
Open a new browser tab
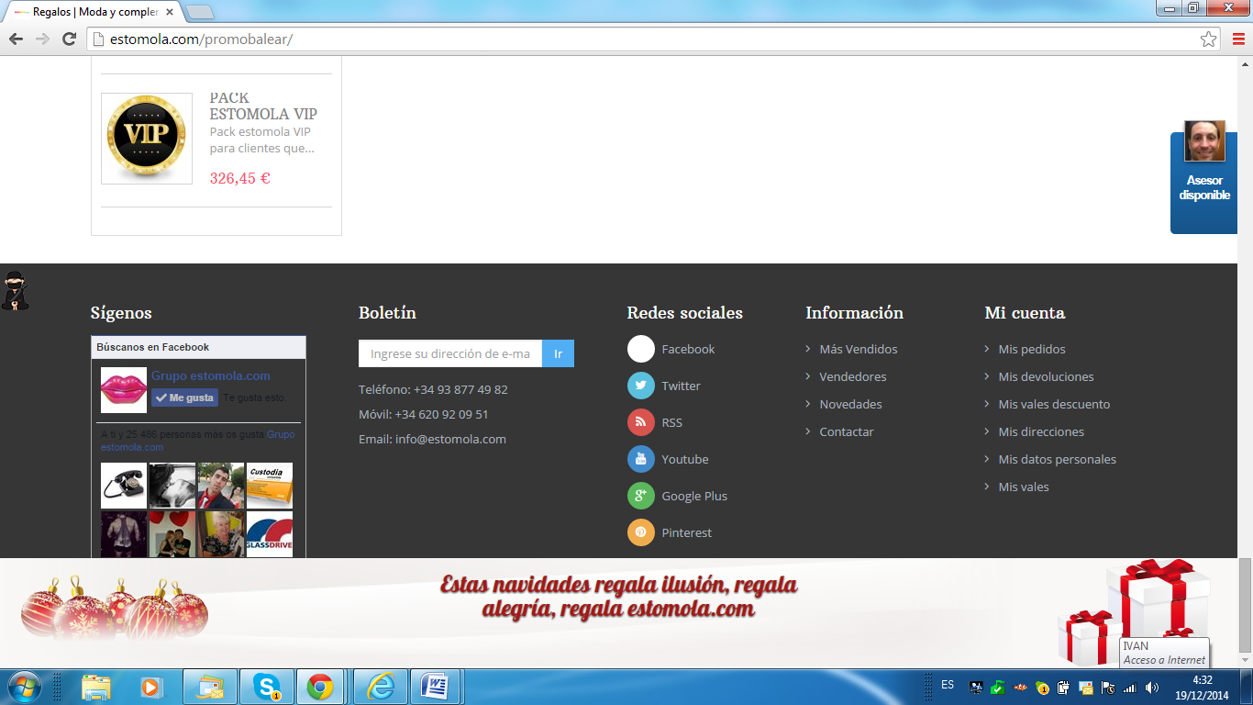[x=200, y=13]
